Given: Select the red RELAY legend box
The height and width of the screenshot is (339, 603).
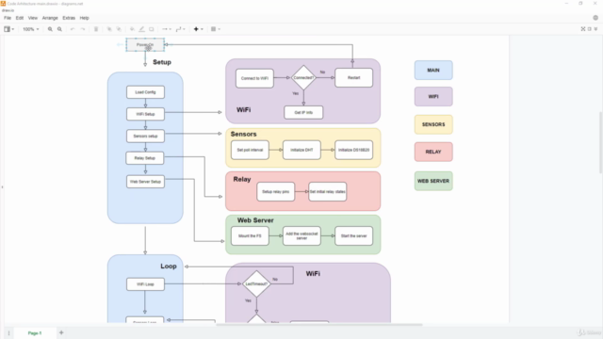Looking at the screenshot, I should coord(433,152).
